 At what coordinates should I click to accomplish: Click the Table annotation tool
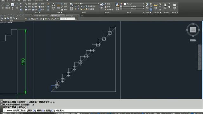click(x=64, y=9)
